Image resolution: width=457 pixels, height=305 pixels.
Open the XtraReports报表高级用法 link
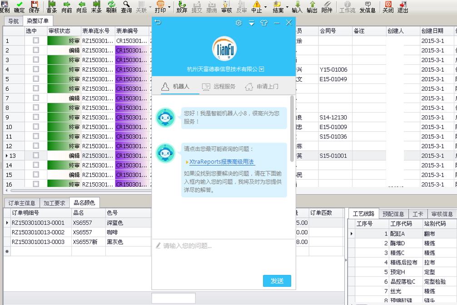coord(222,162)
